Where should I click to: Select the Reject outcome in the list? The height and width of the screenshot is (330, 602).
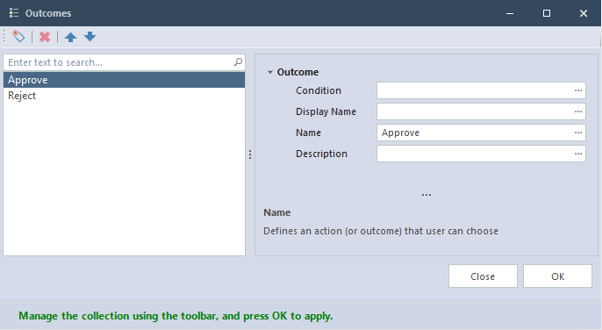point(124,96)
